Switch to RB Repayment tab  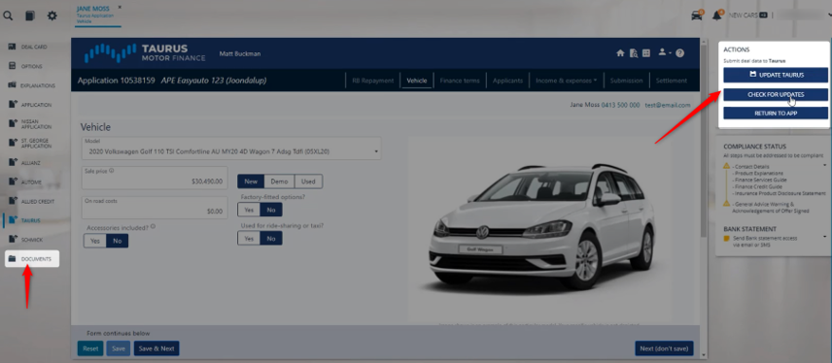click(x=373, y=81)
